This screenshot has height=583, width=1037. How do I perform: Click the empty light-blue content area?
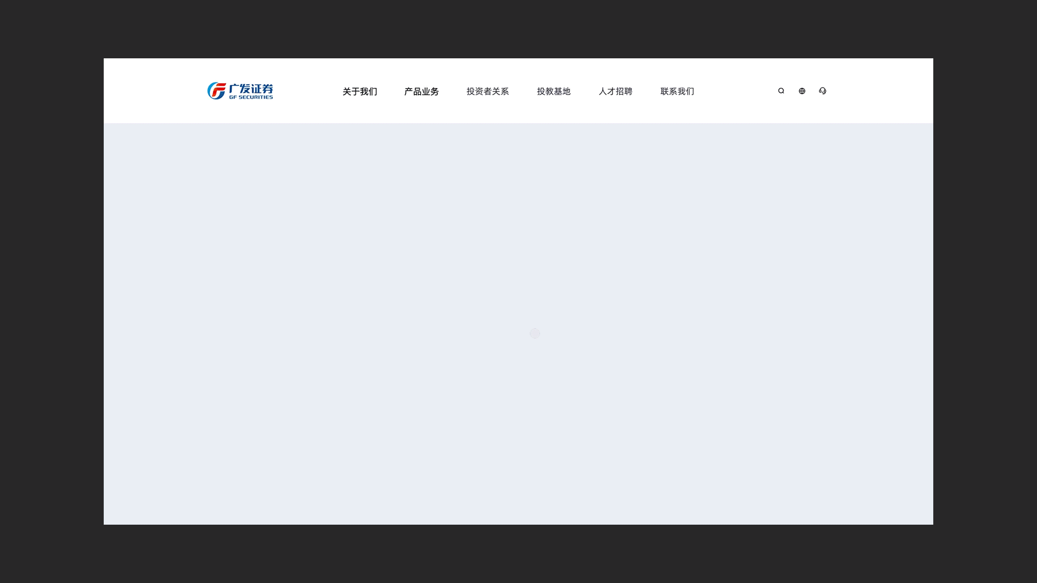(324, 243)
